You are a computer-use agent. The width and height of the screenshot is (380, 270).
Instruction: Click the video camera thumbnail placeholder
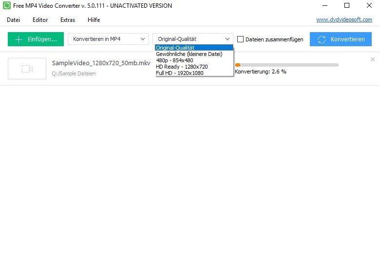[27, 69]
